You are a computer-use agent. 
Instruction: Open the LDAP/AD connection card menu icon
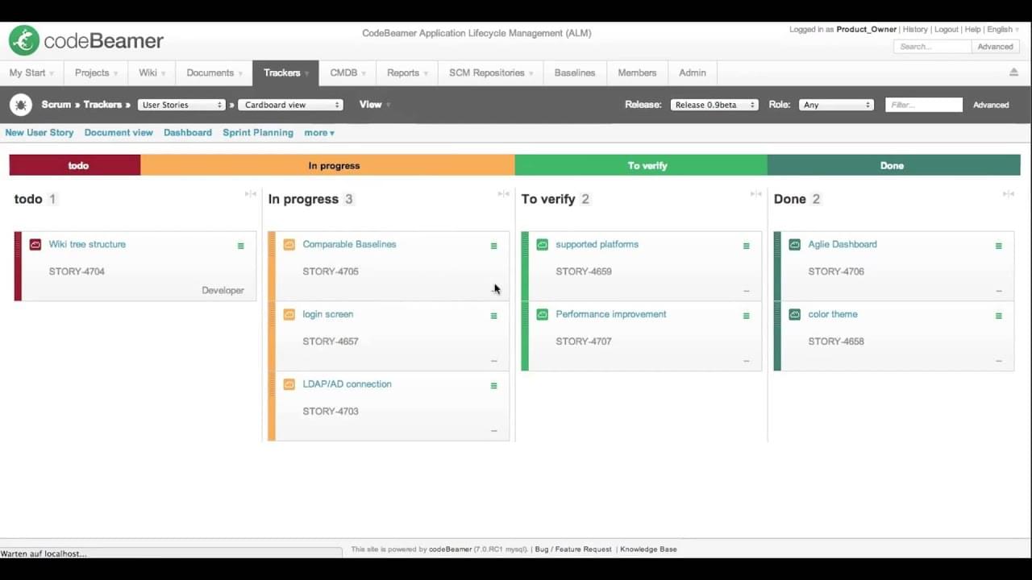(493, 386)
